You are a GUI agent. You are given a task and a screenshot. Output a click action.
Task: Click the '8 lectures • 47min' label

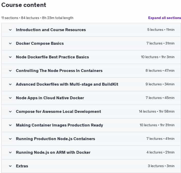point(160,71)
